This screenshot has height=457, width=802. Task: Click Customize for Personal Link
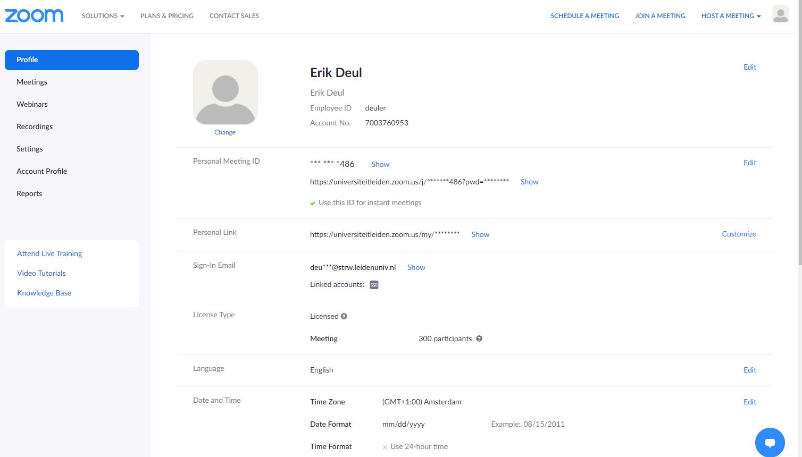(x=739, y=234)
